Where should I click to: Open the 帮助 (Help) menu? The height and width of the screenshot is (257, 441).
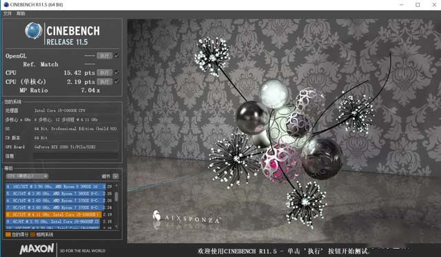point(21,14)
